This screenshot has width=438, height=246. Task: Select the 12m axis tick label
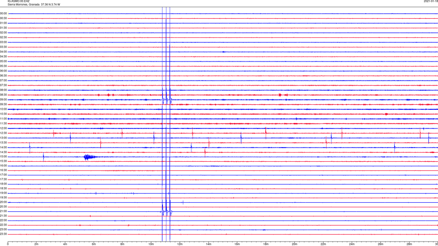tap(180, 244)
